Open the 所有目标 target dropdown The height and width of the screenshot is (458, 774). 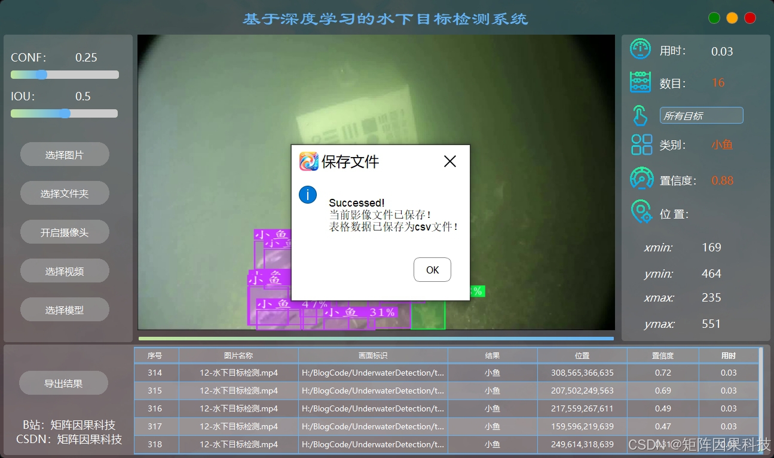coord(701,116)
